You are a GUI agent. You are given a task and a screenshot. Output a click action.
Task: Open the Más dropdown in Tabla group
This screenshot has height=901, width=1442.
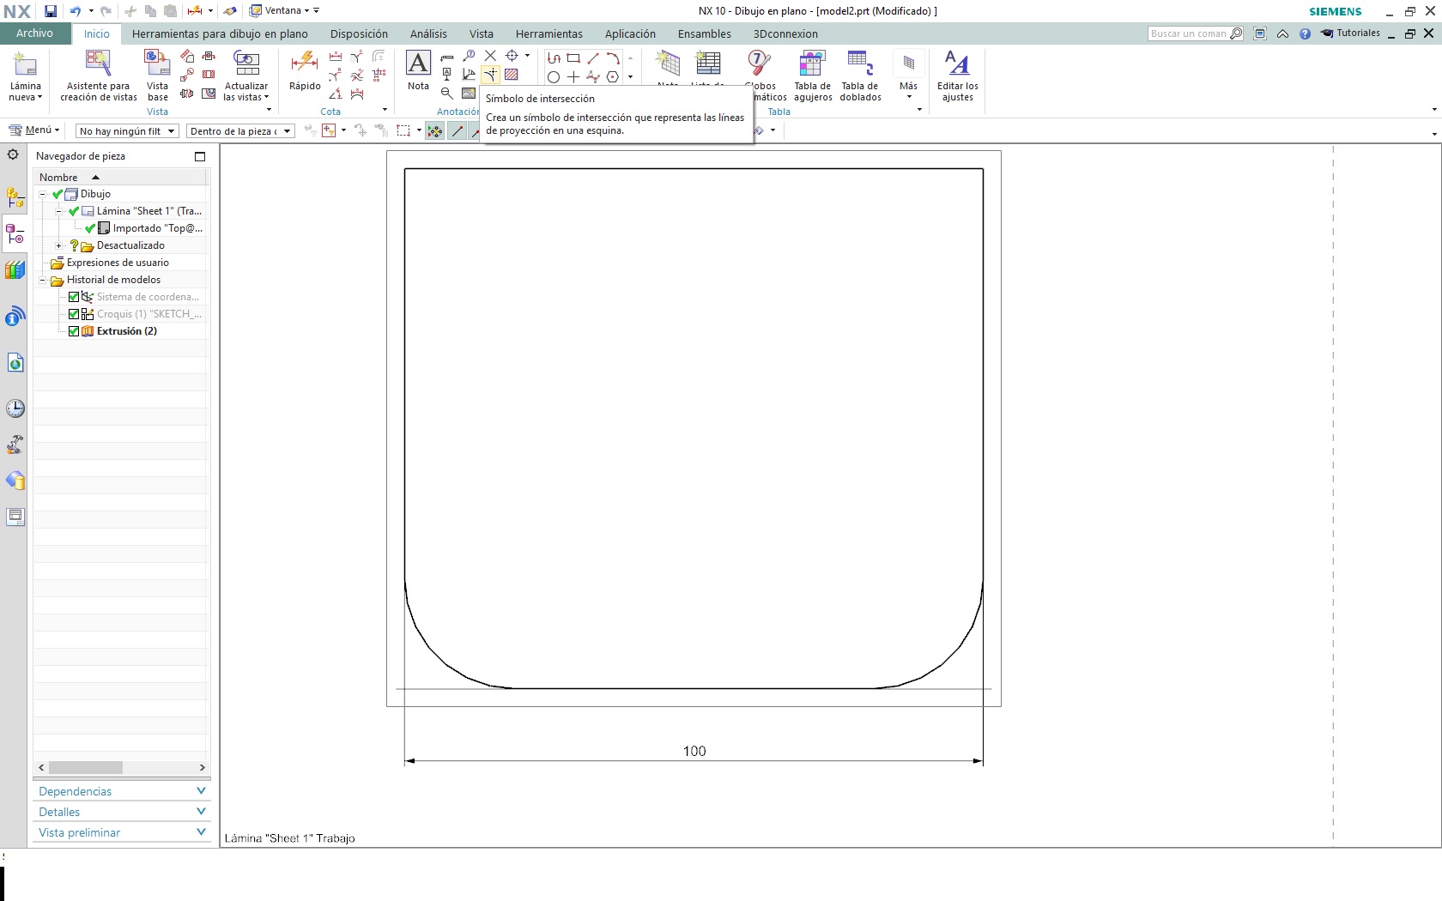(909, 76)
